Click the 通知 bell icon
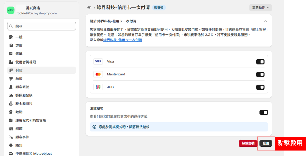Screen dimensions: 308x158 [11, 145]
